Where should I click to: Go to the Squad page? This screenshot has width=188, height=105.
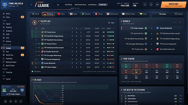point(13,24)
